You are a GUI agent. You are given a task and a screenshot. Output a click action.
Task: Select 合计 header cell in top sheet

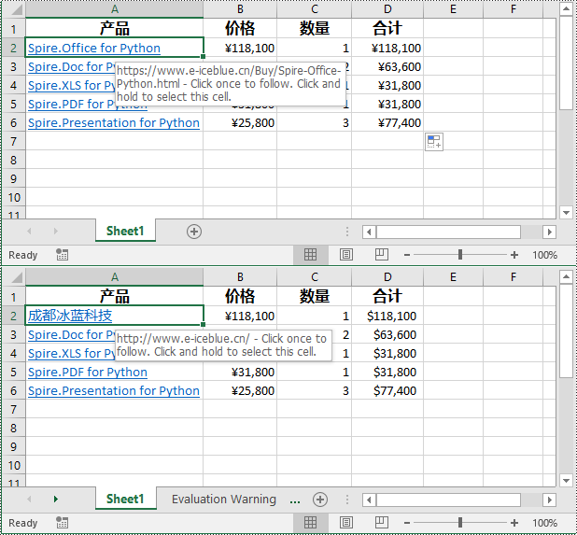point(387,28)
